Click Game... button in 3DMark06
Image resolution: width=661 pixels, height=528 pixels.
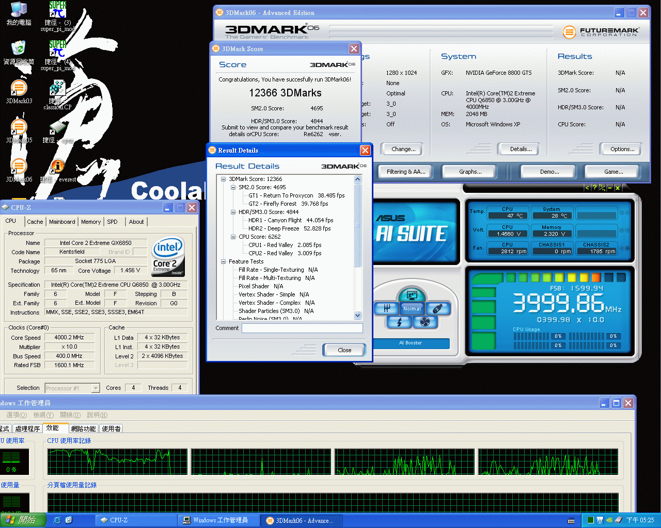click(613, 172)
